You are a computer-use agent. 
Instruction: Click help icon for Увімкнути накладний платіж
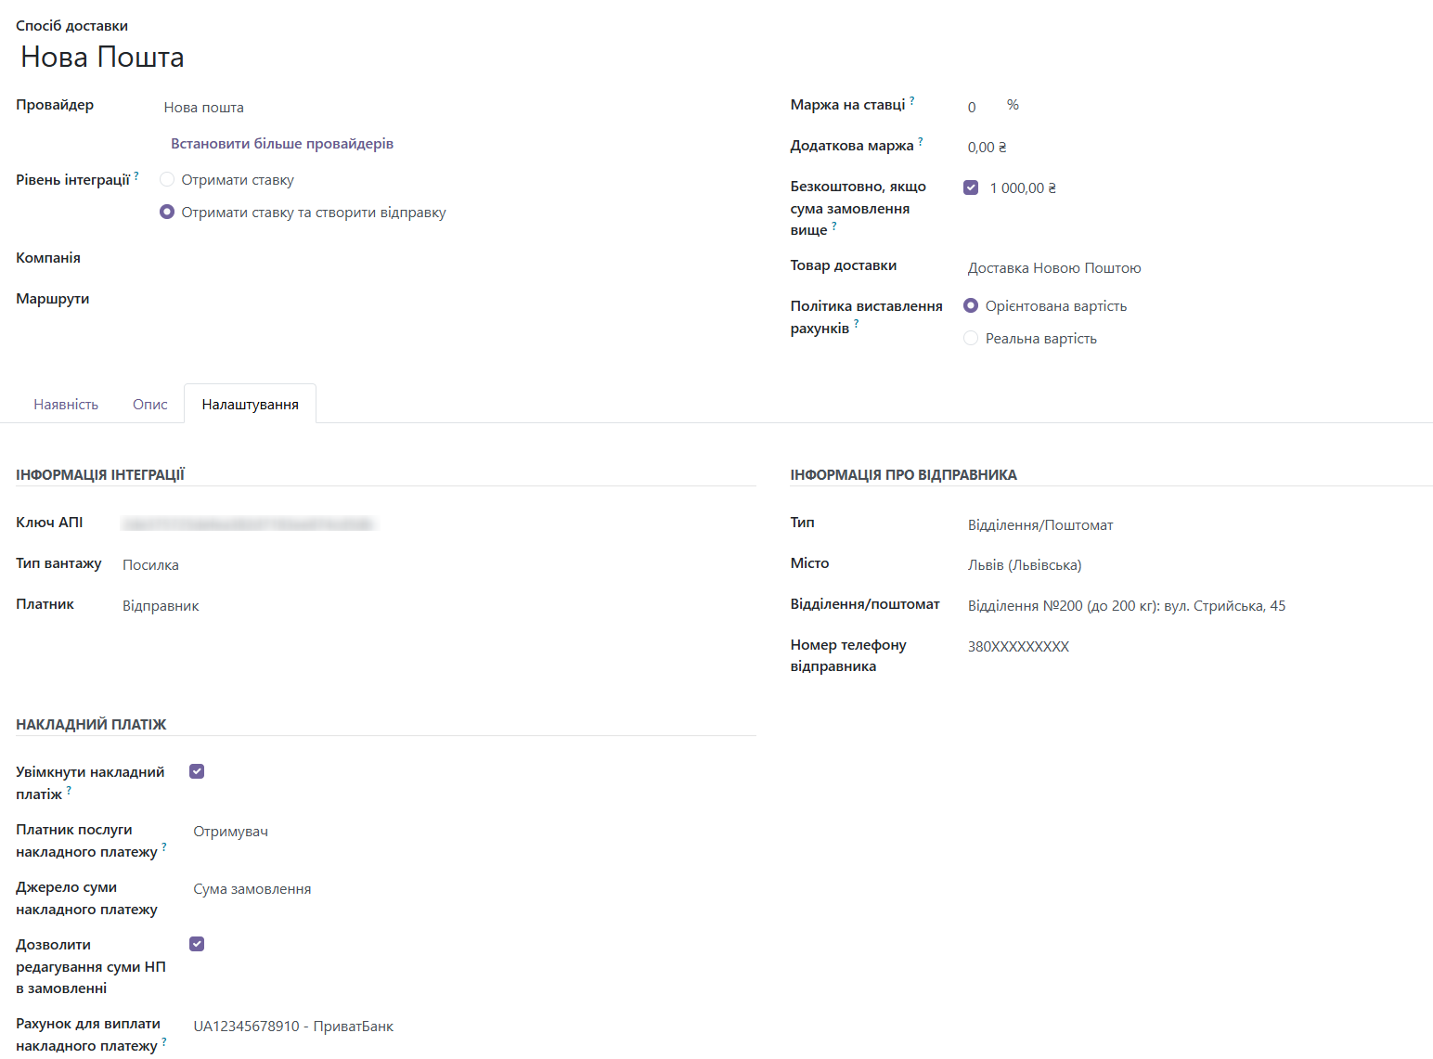69,790
